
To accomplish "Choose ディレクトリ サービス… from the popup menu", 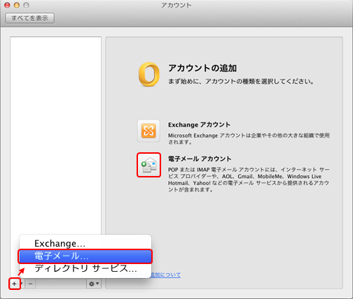I will [85, 268].
